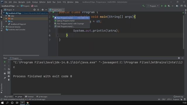Select JavaBasico01App.iml file
This screenshot has height=105, width=187.
tap(17, 24)
